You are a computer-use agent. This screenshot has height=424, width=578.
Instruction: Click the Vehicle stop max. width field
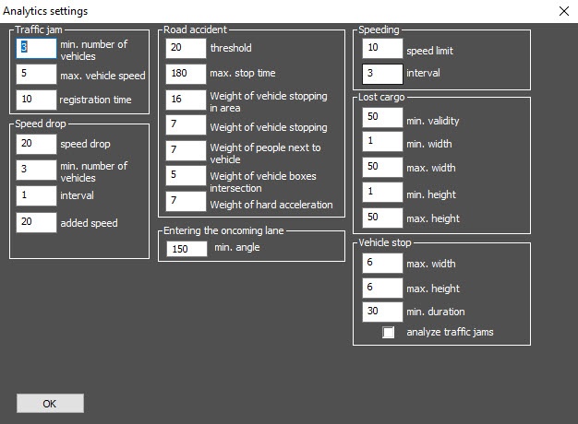pos(382,264)
